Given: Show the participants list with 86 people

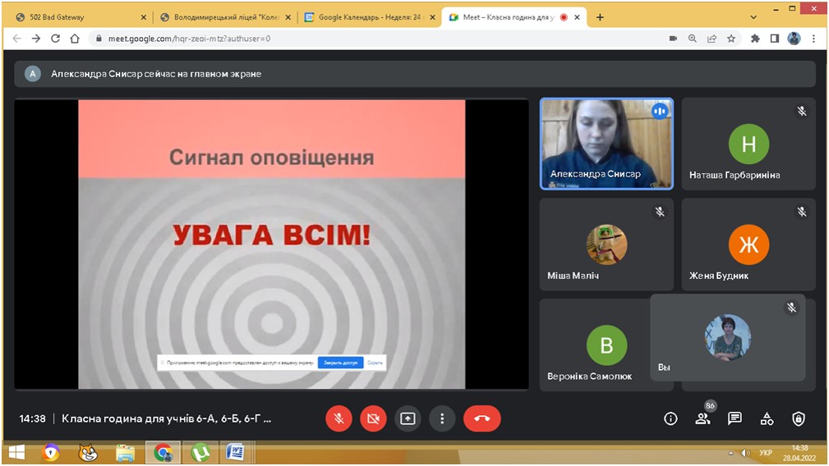Looking at the screenshot, I should pyautogui.click(x=702, y=418).
